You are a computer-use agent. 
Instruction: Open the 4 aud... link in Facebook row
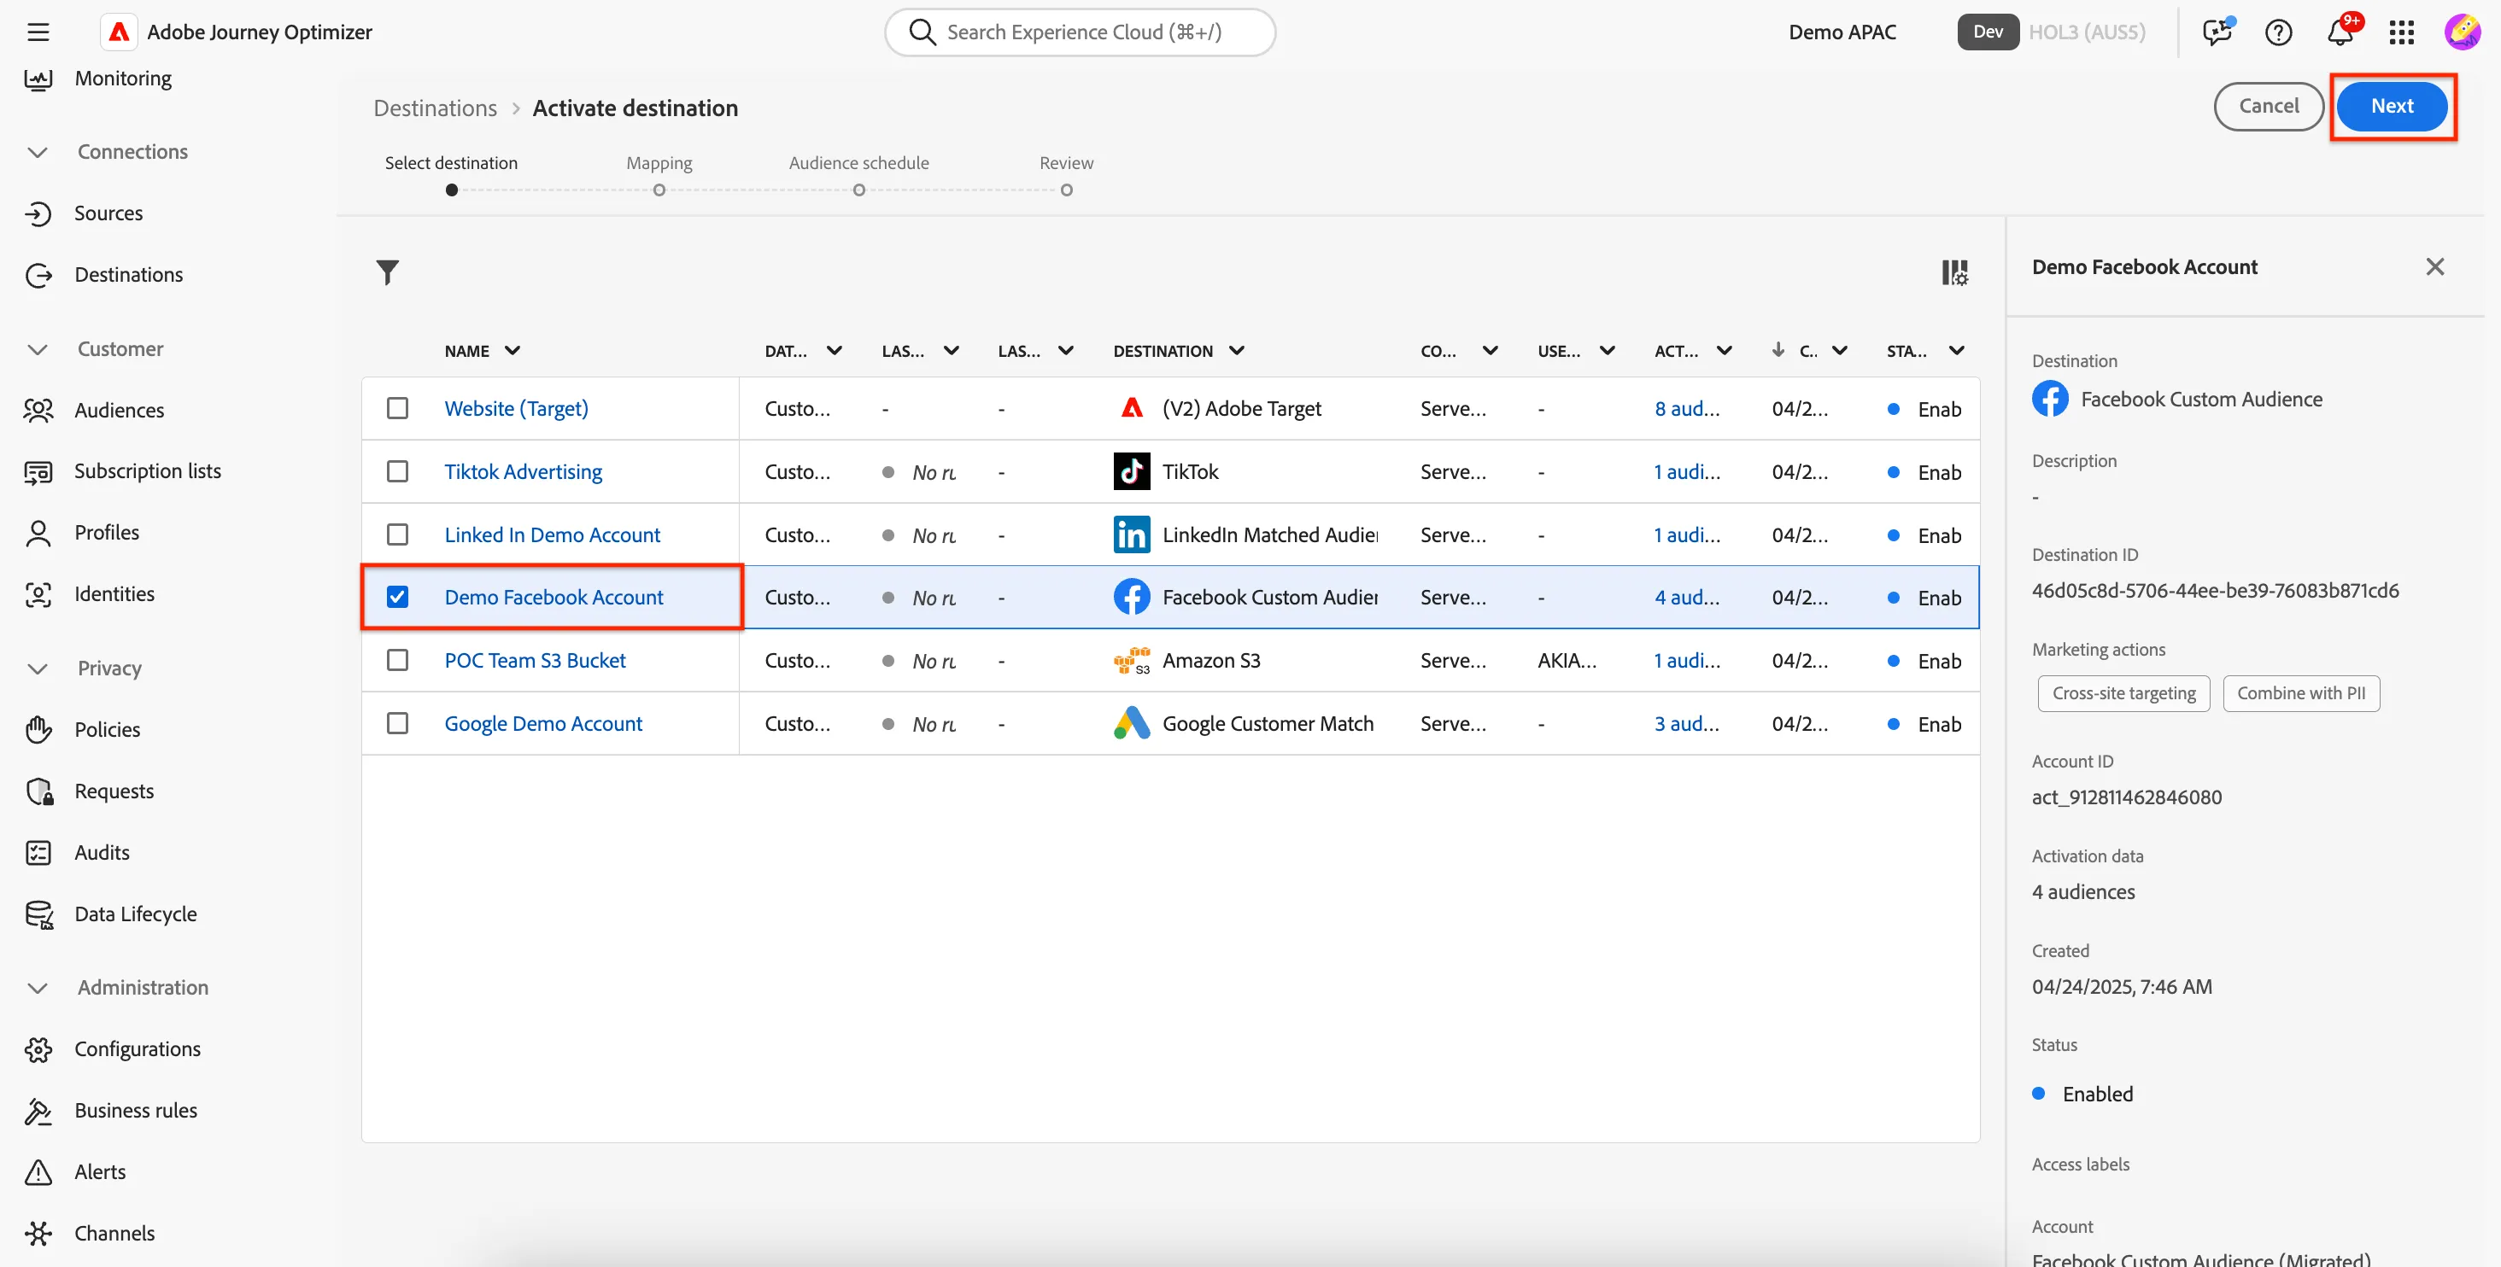pyautogui.click(x=1686, y=598)
